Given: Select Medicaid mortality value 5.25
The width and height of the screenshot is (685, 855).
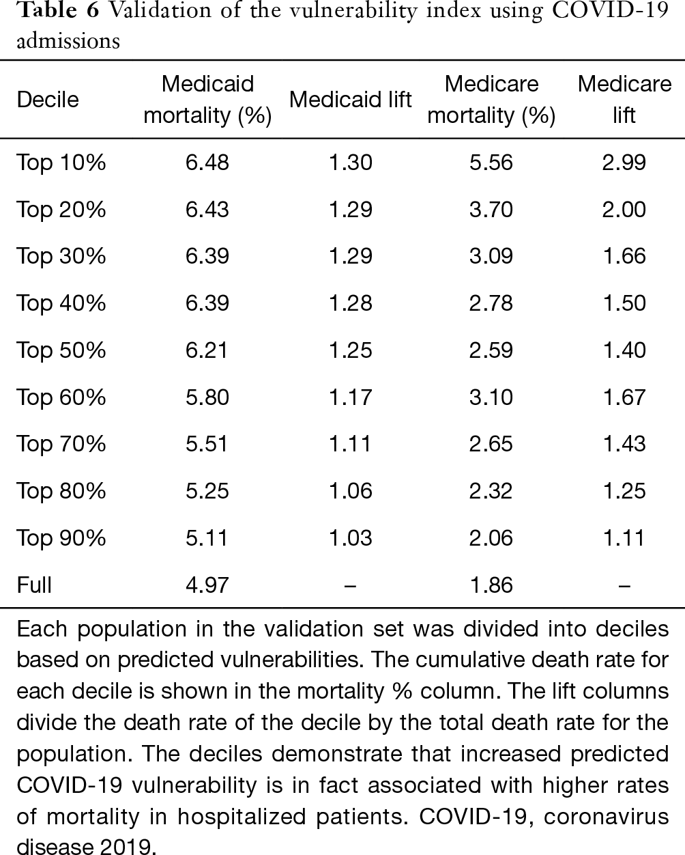Looking at the screenshot, I should [207, 491].
